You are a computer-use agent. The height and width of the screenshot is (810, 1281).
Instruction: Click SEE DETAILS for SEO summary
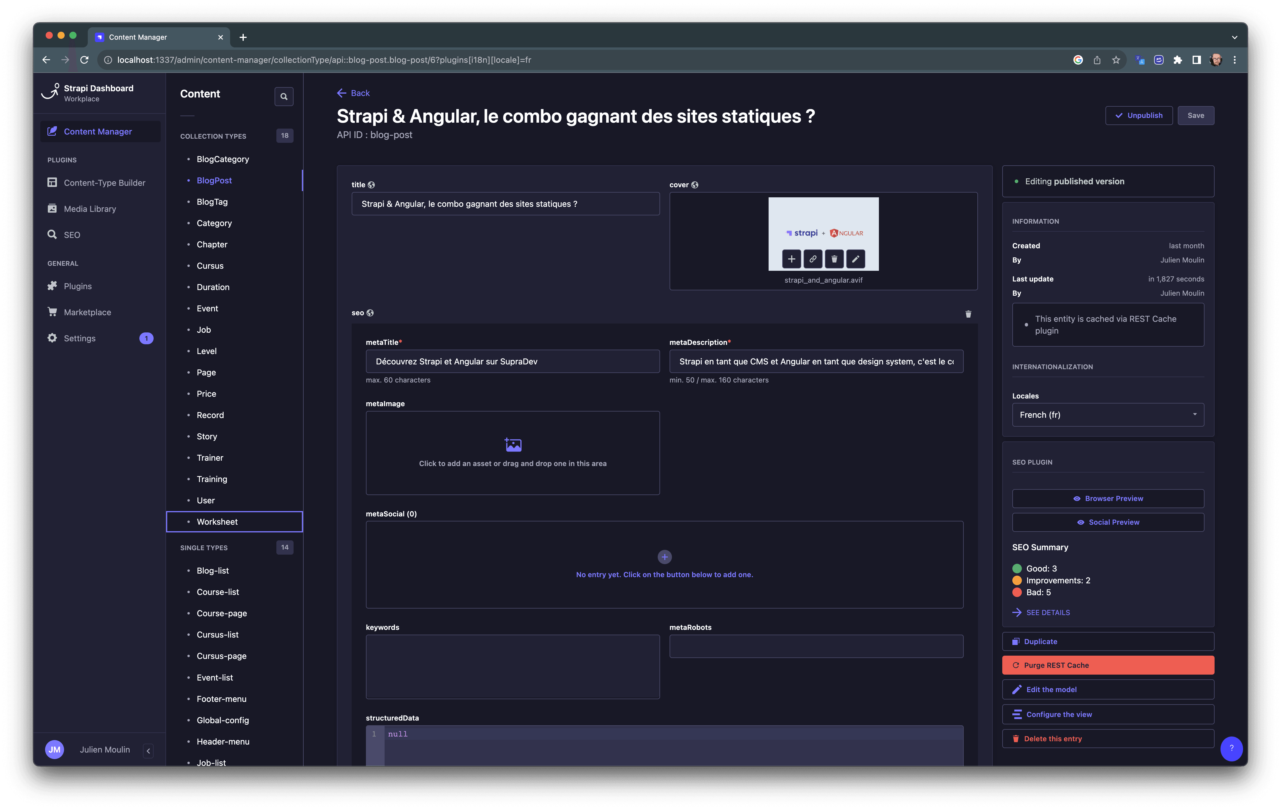[1041, 612]
